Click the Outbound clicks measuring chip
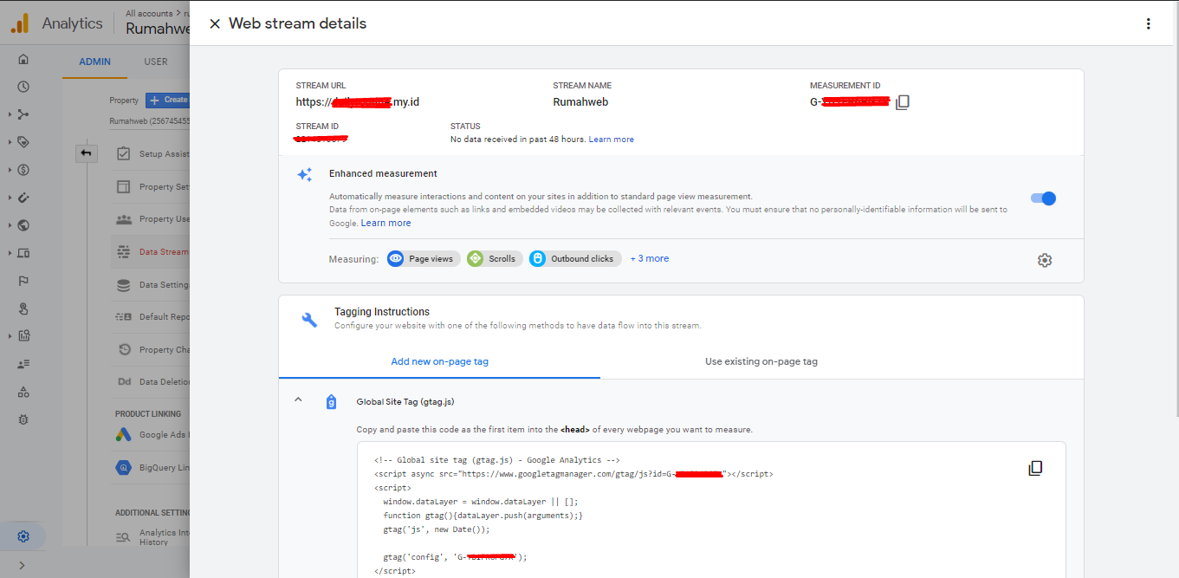 coord(575,258)
